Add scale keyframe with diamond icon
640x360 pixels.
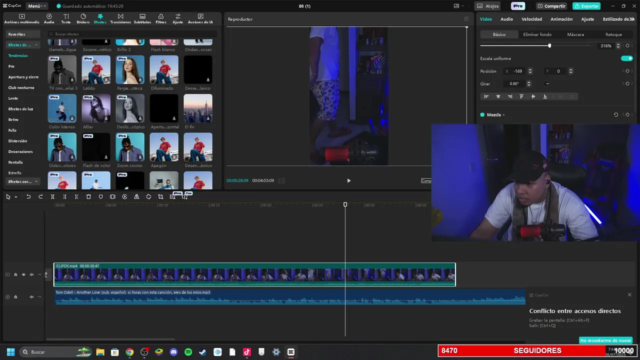pos(627,45)
